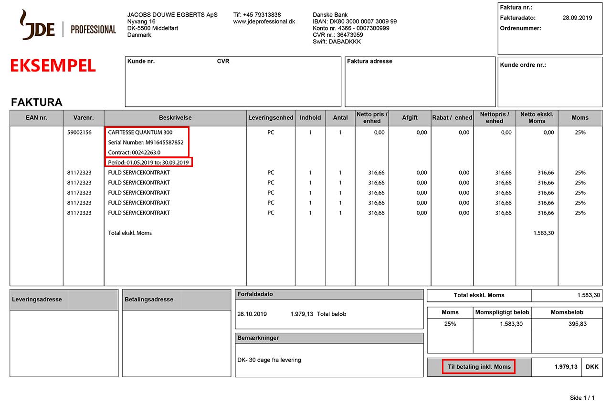Click the Varenr. column header
This screenshot has height=403, width=611.
pos(84,118)
